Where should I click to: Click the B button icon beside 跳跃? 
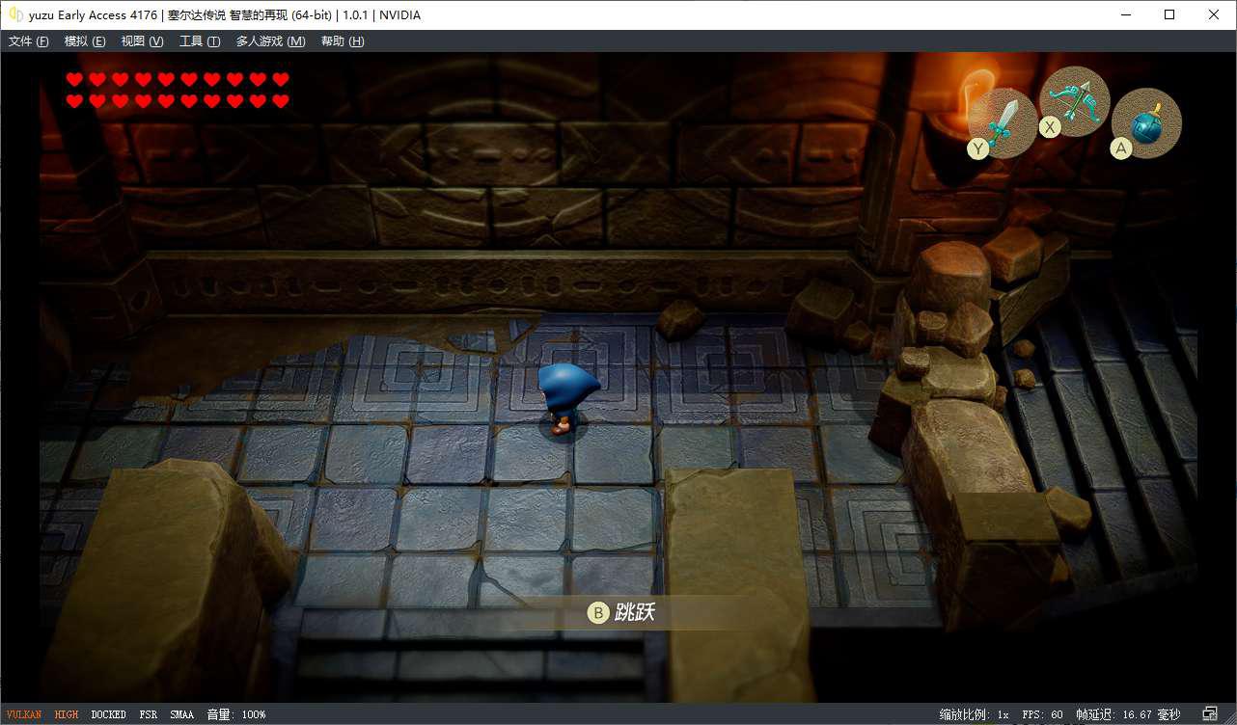[598, 612]
